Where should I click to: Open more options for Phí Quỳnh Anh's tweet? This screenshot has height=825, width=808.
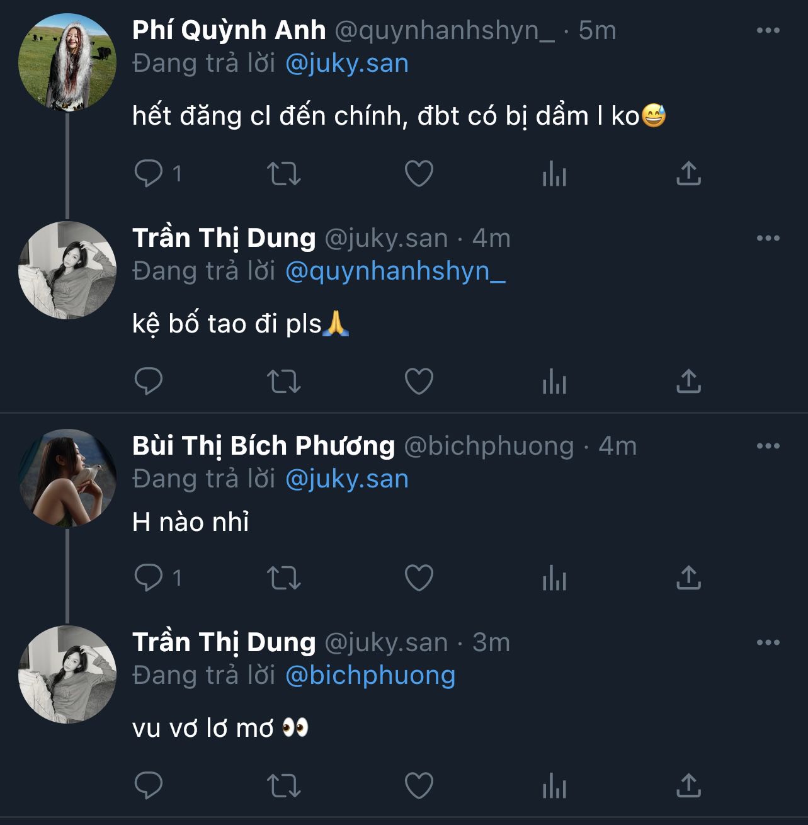click(x=768, y=30)
